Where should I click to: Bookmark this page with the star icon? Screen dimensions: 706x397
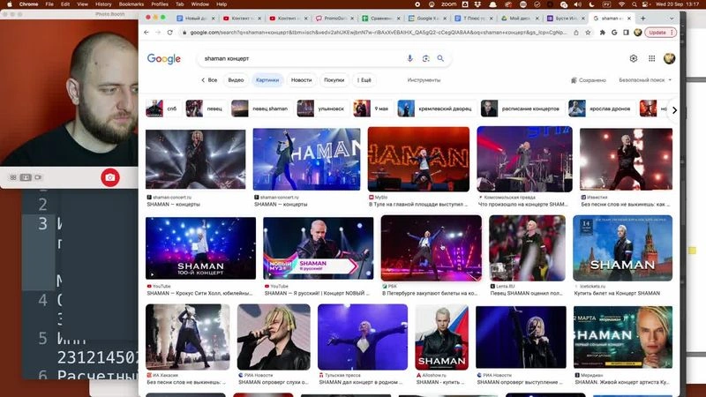tap(588, 33)
